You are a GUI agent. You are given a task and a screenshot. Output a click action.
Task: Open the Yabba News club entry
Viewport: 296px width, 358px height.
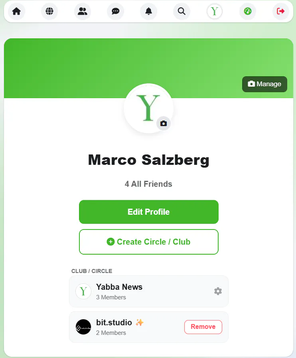(x=148, y=291)
